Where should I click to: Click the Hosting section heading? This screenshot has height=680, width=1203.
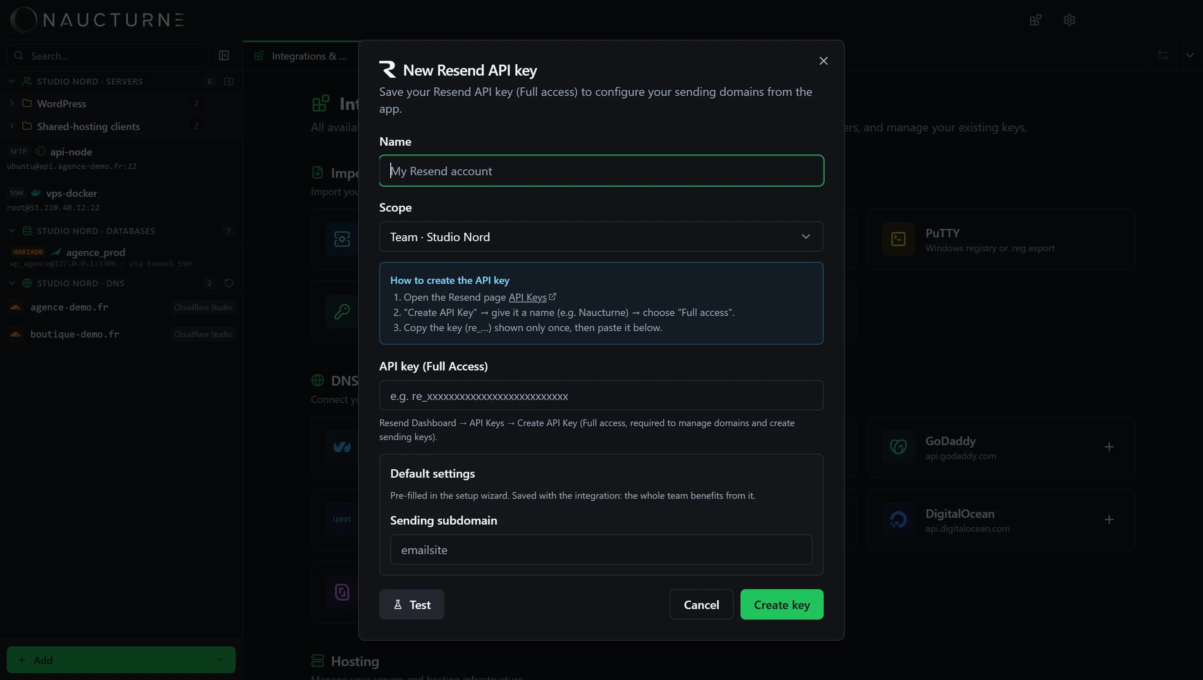click(x=355, y=661)
